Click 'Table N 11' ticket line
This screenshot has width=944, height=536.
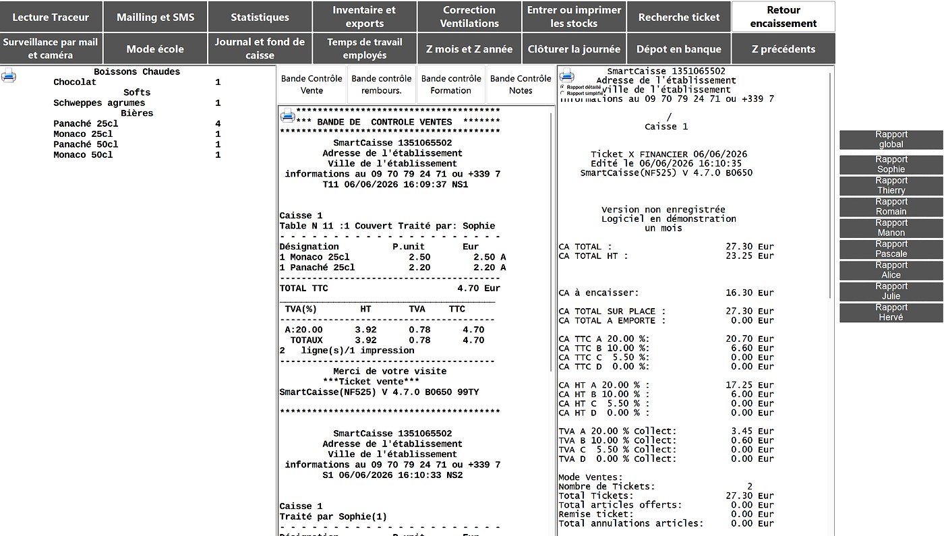point(387,226)
